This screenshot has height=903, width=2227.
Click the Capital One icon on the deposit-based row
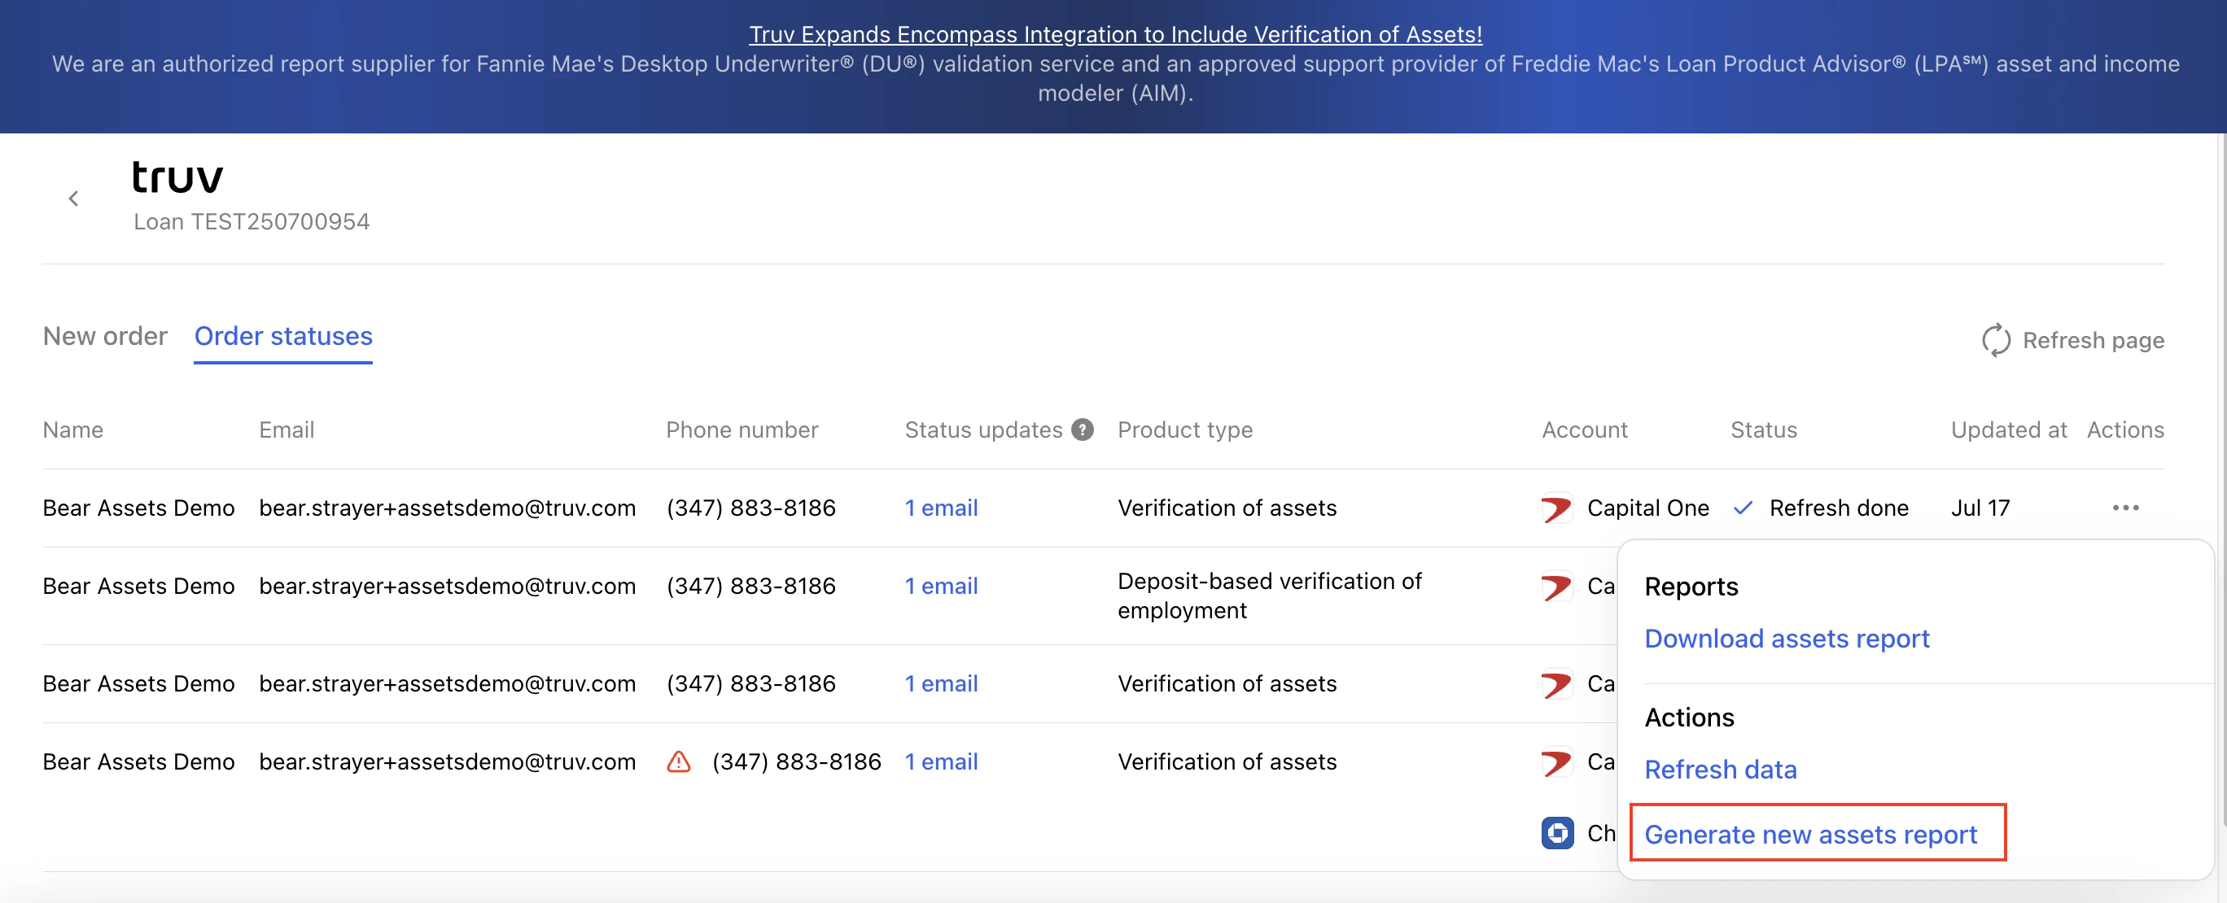(1555, 586)
